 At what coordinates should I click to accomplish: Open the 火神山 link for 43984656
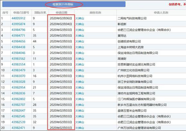click(x=80, y=41)
